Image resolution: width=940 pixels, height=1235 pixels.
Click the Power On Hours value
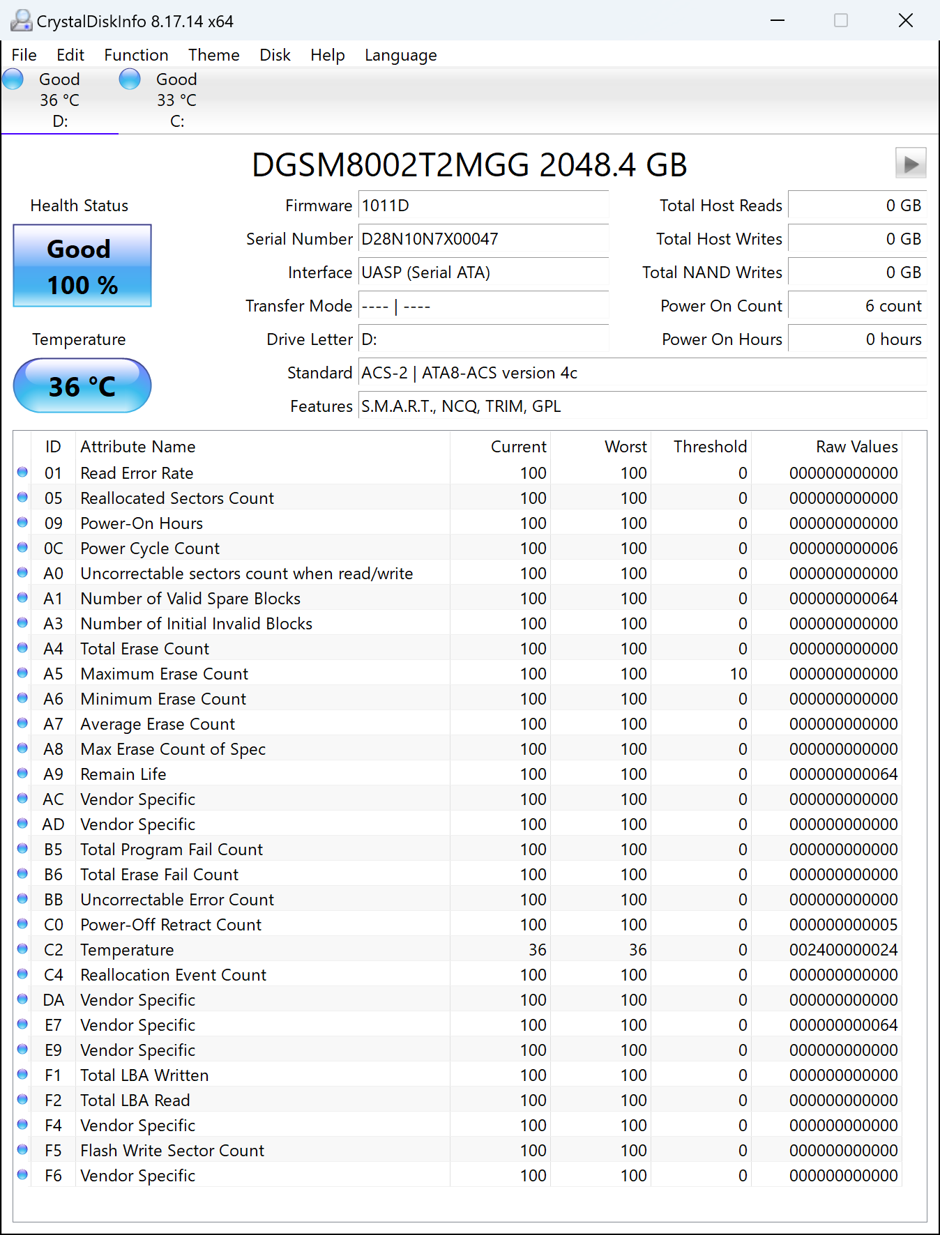(x=857, y=339)
